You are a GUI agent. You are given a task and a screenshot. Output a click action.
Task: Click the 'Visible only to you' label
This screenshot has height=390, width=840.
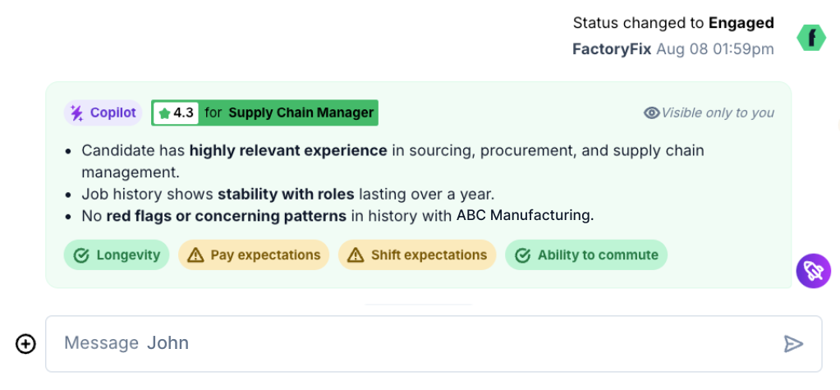tap(717, 113)
